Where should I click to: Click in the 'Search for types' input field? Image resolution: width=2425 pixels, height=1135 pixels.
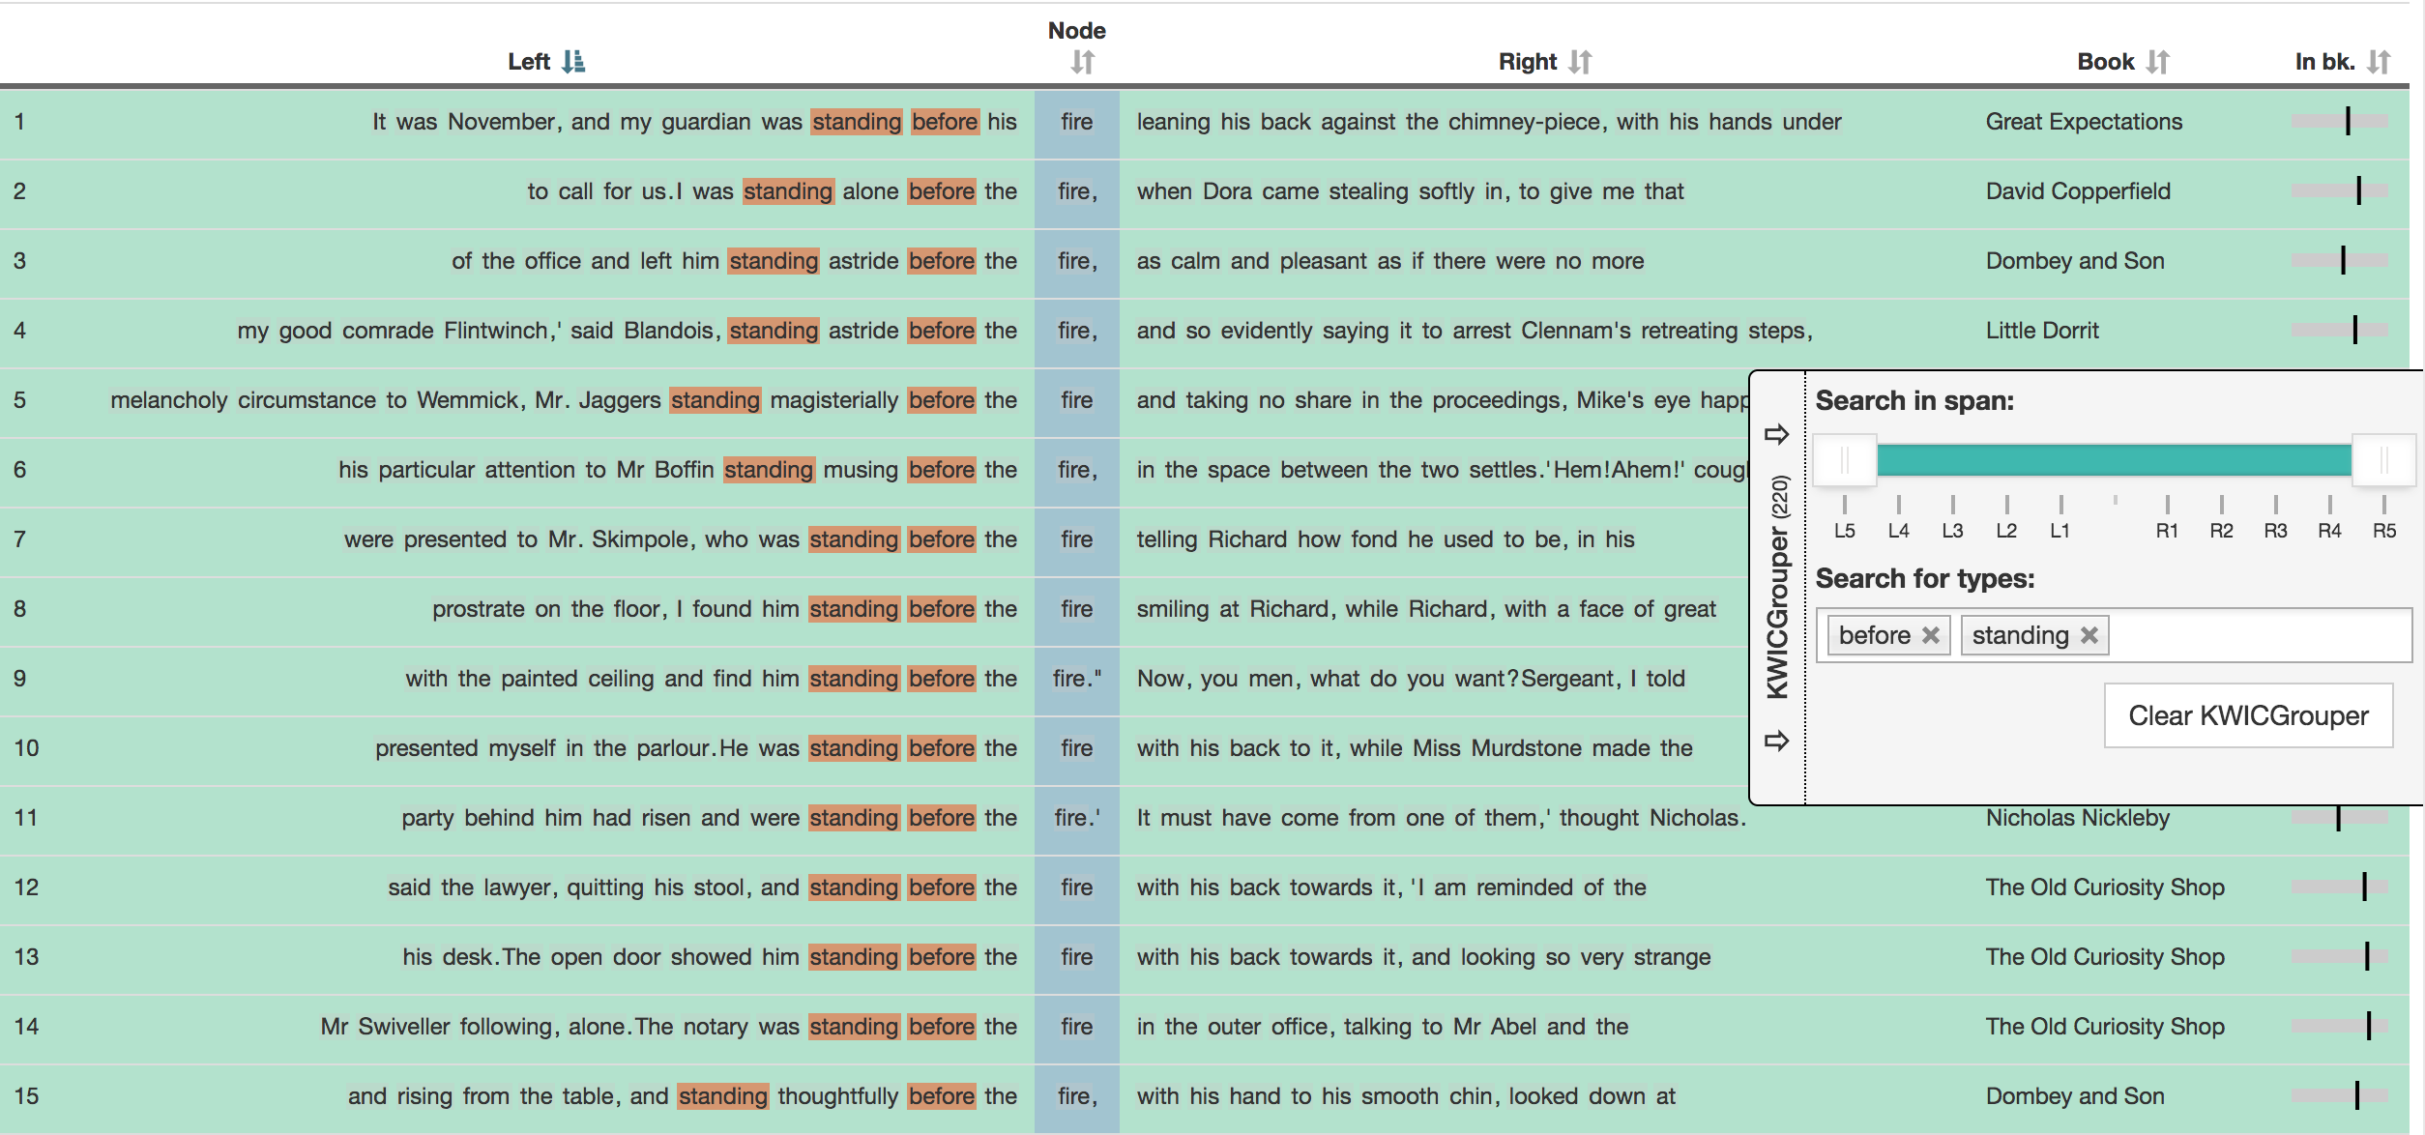pos(2258,635)
